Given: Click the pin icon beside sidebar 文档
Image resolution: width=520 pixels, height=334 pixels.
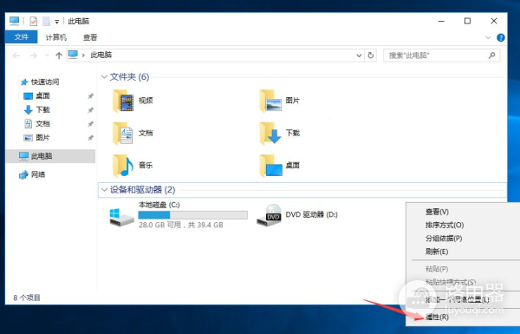Looking at the screenshot, I should (x=90, y=124).
